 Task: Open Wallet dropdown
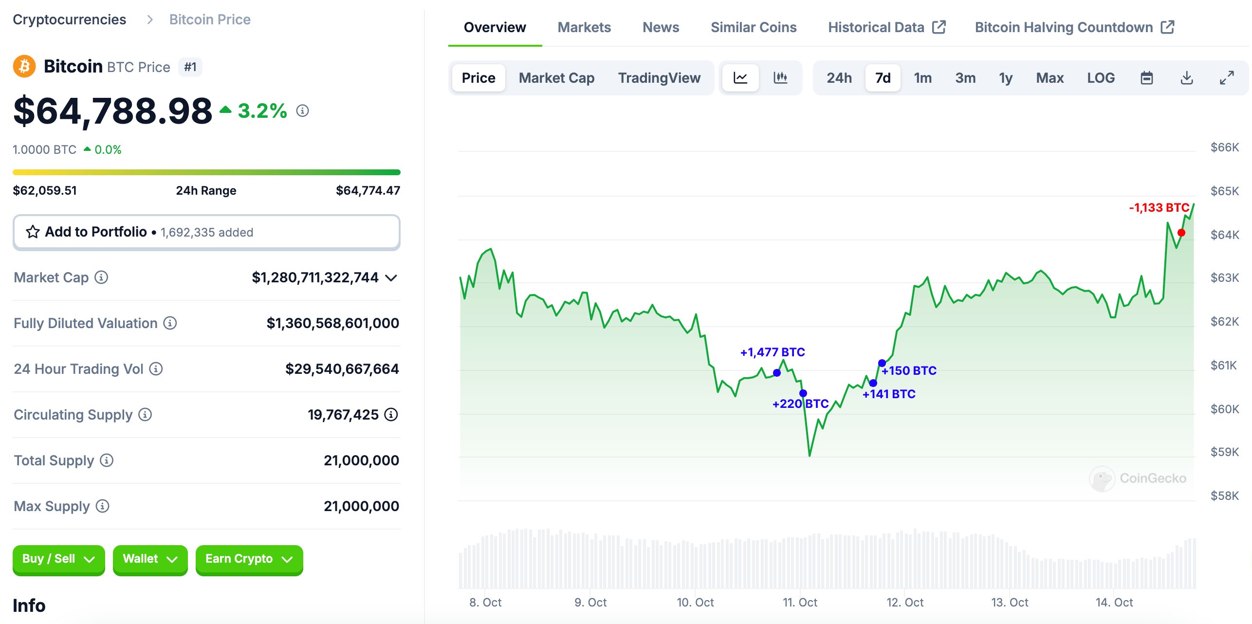click(x=150, y=559)
